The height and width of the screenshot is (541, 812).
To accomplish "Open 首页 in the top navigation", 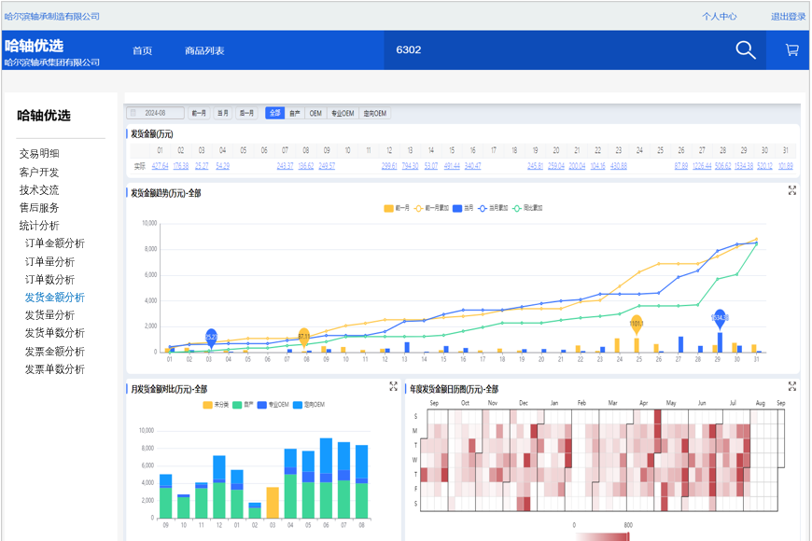I will point(143,50).
